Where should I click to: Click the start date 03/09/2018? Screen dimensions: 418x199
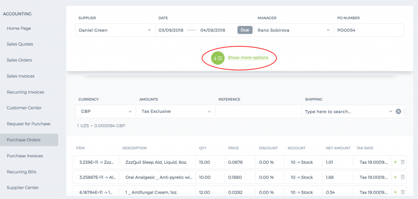click(171, 30)
